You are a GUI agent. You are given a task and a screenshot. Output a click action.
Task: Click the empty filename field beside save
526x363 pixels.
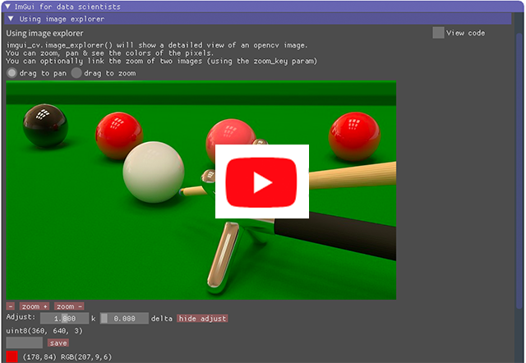click(25, 342)
